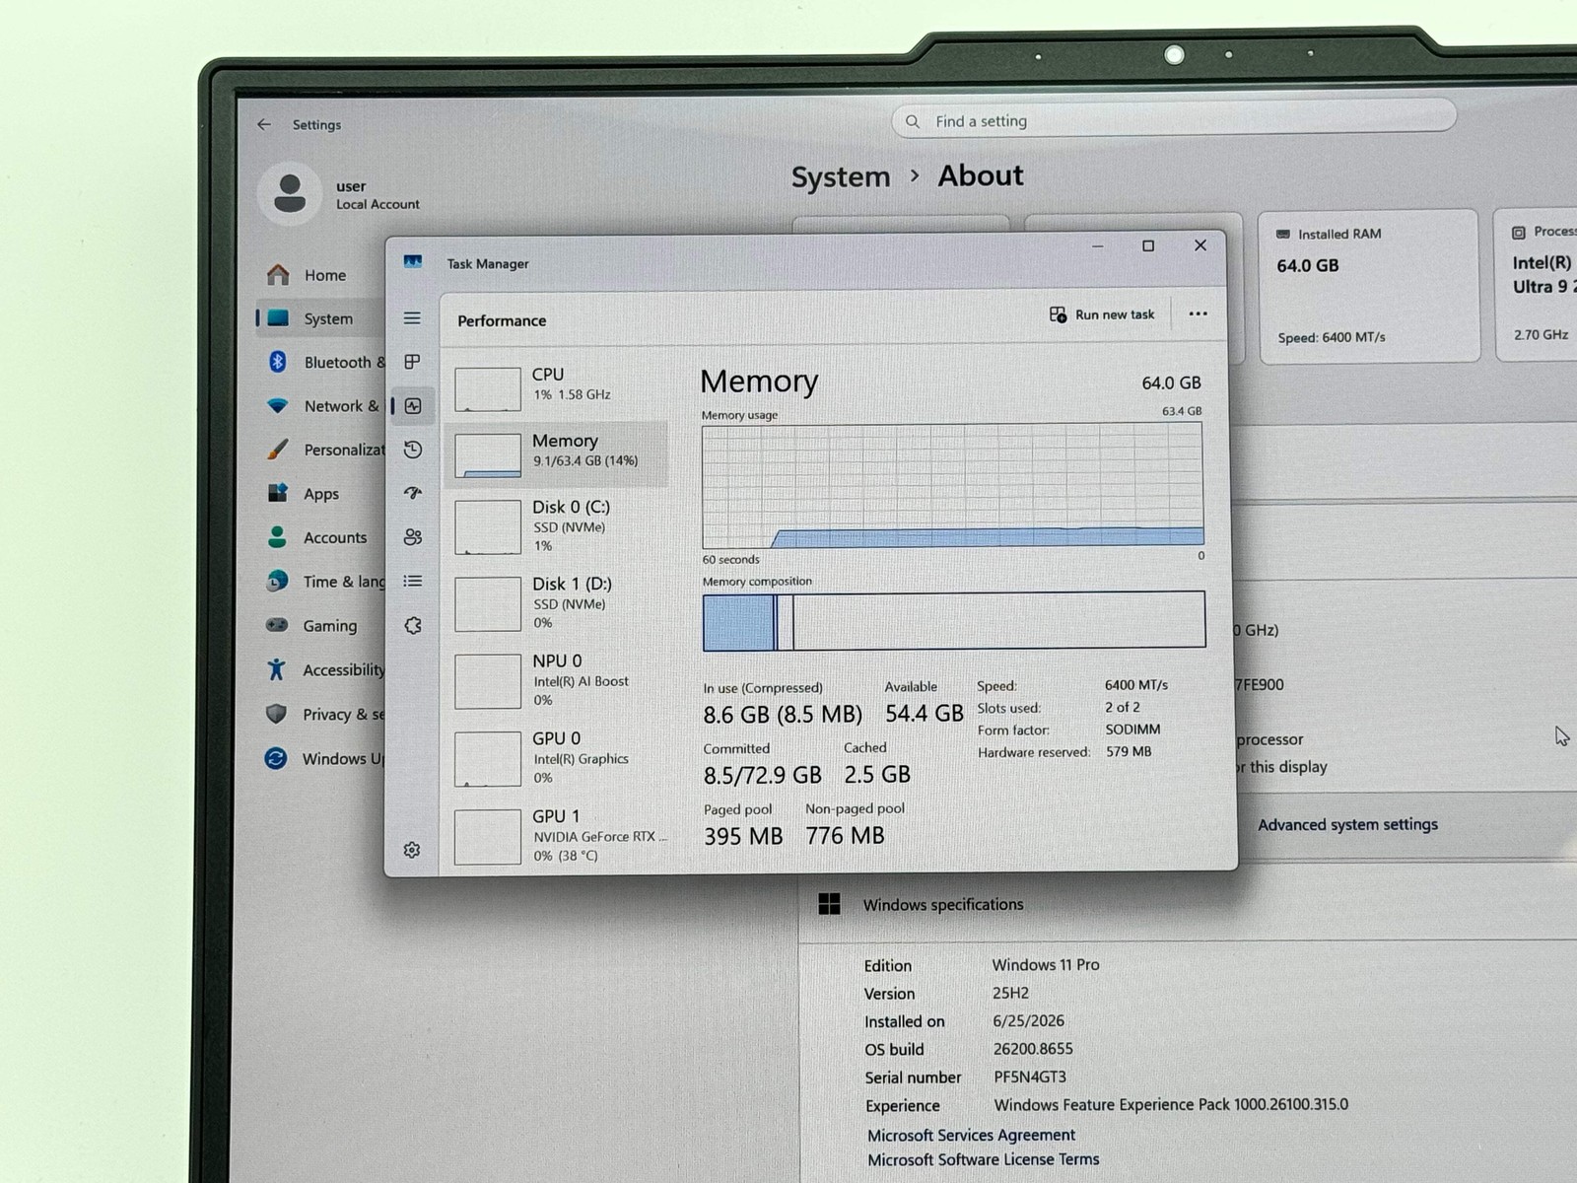Click the Form factor value SODIMM
This screenshot has height=1183, width=1577.
(1132, 730)
